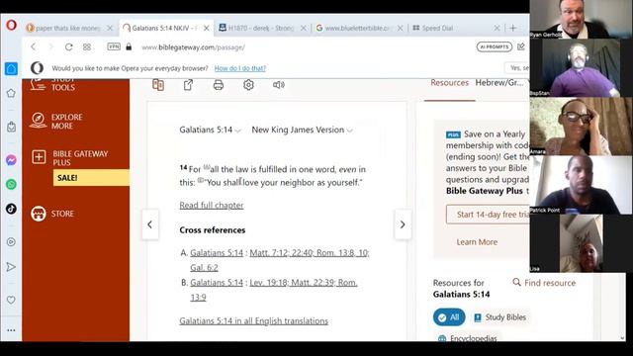Viewport: 633px width, 356px height.
Task: Open the heart bookmarks sidebar icon
Action: 11,300
